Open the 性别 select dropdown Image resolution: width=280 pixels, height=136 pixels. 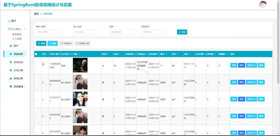click(122, 32)
